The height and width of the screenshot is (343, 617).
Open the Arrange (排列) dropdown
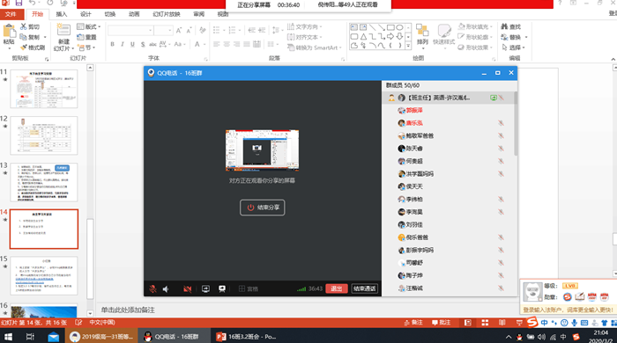point(422,35)
